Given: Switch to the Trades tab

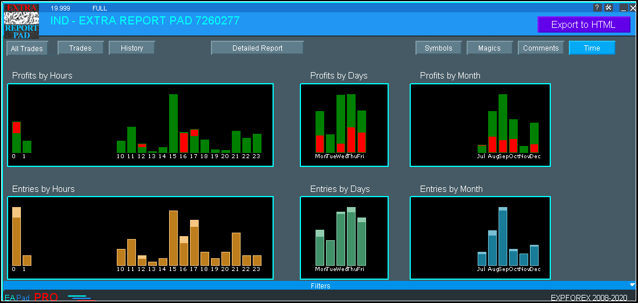Looking at the screenshot, I should click(81, 48).
